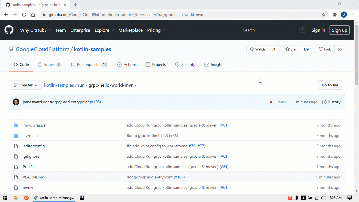Fork the kotlin-samples repository
Viewport: 359px width, 202px height.
[x=325, y=49]
